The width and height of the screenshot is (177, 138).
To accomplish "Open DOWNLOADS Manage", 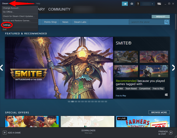I will pos(88,131).
